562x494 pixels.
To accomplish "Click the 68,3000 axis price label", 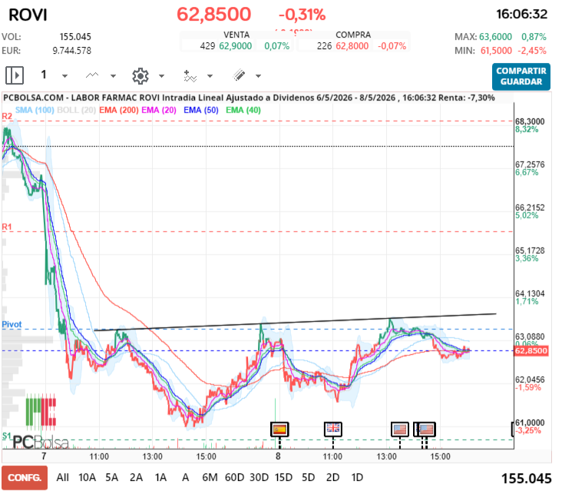I will click(x=530, y=121).
